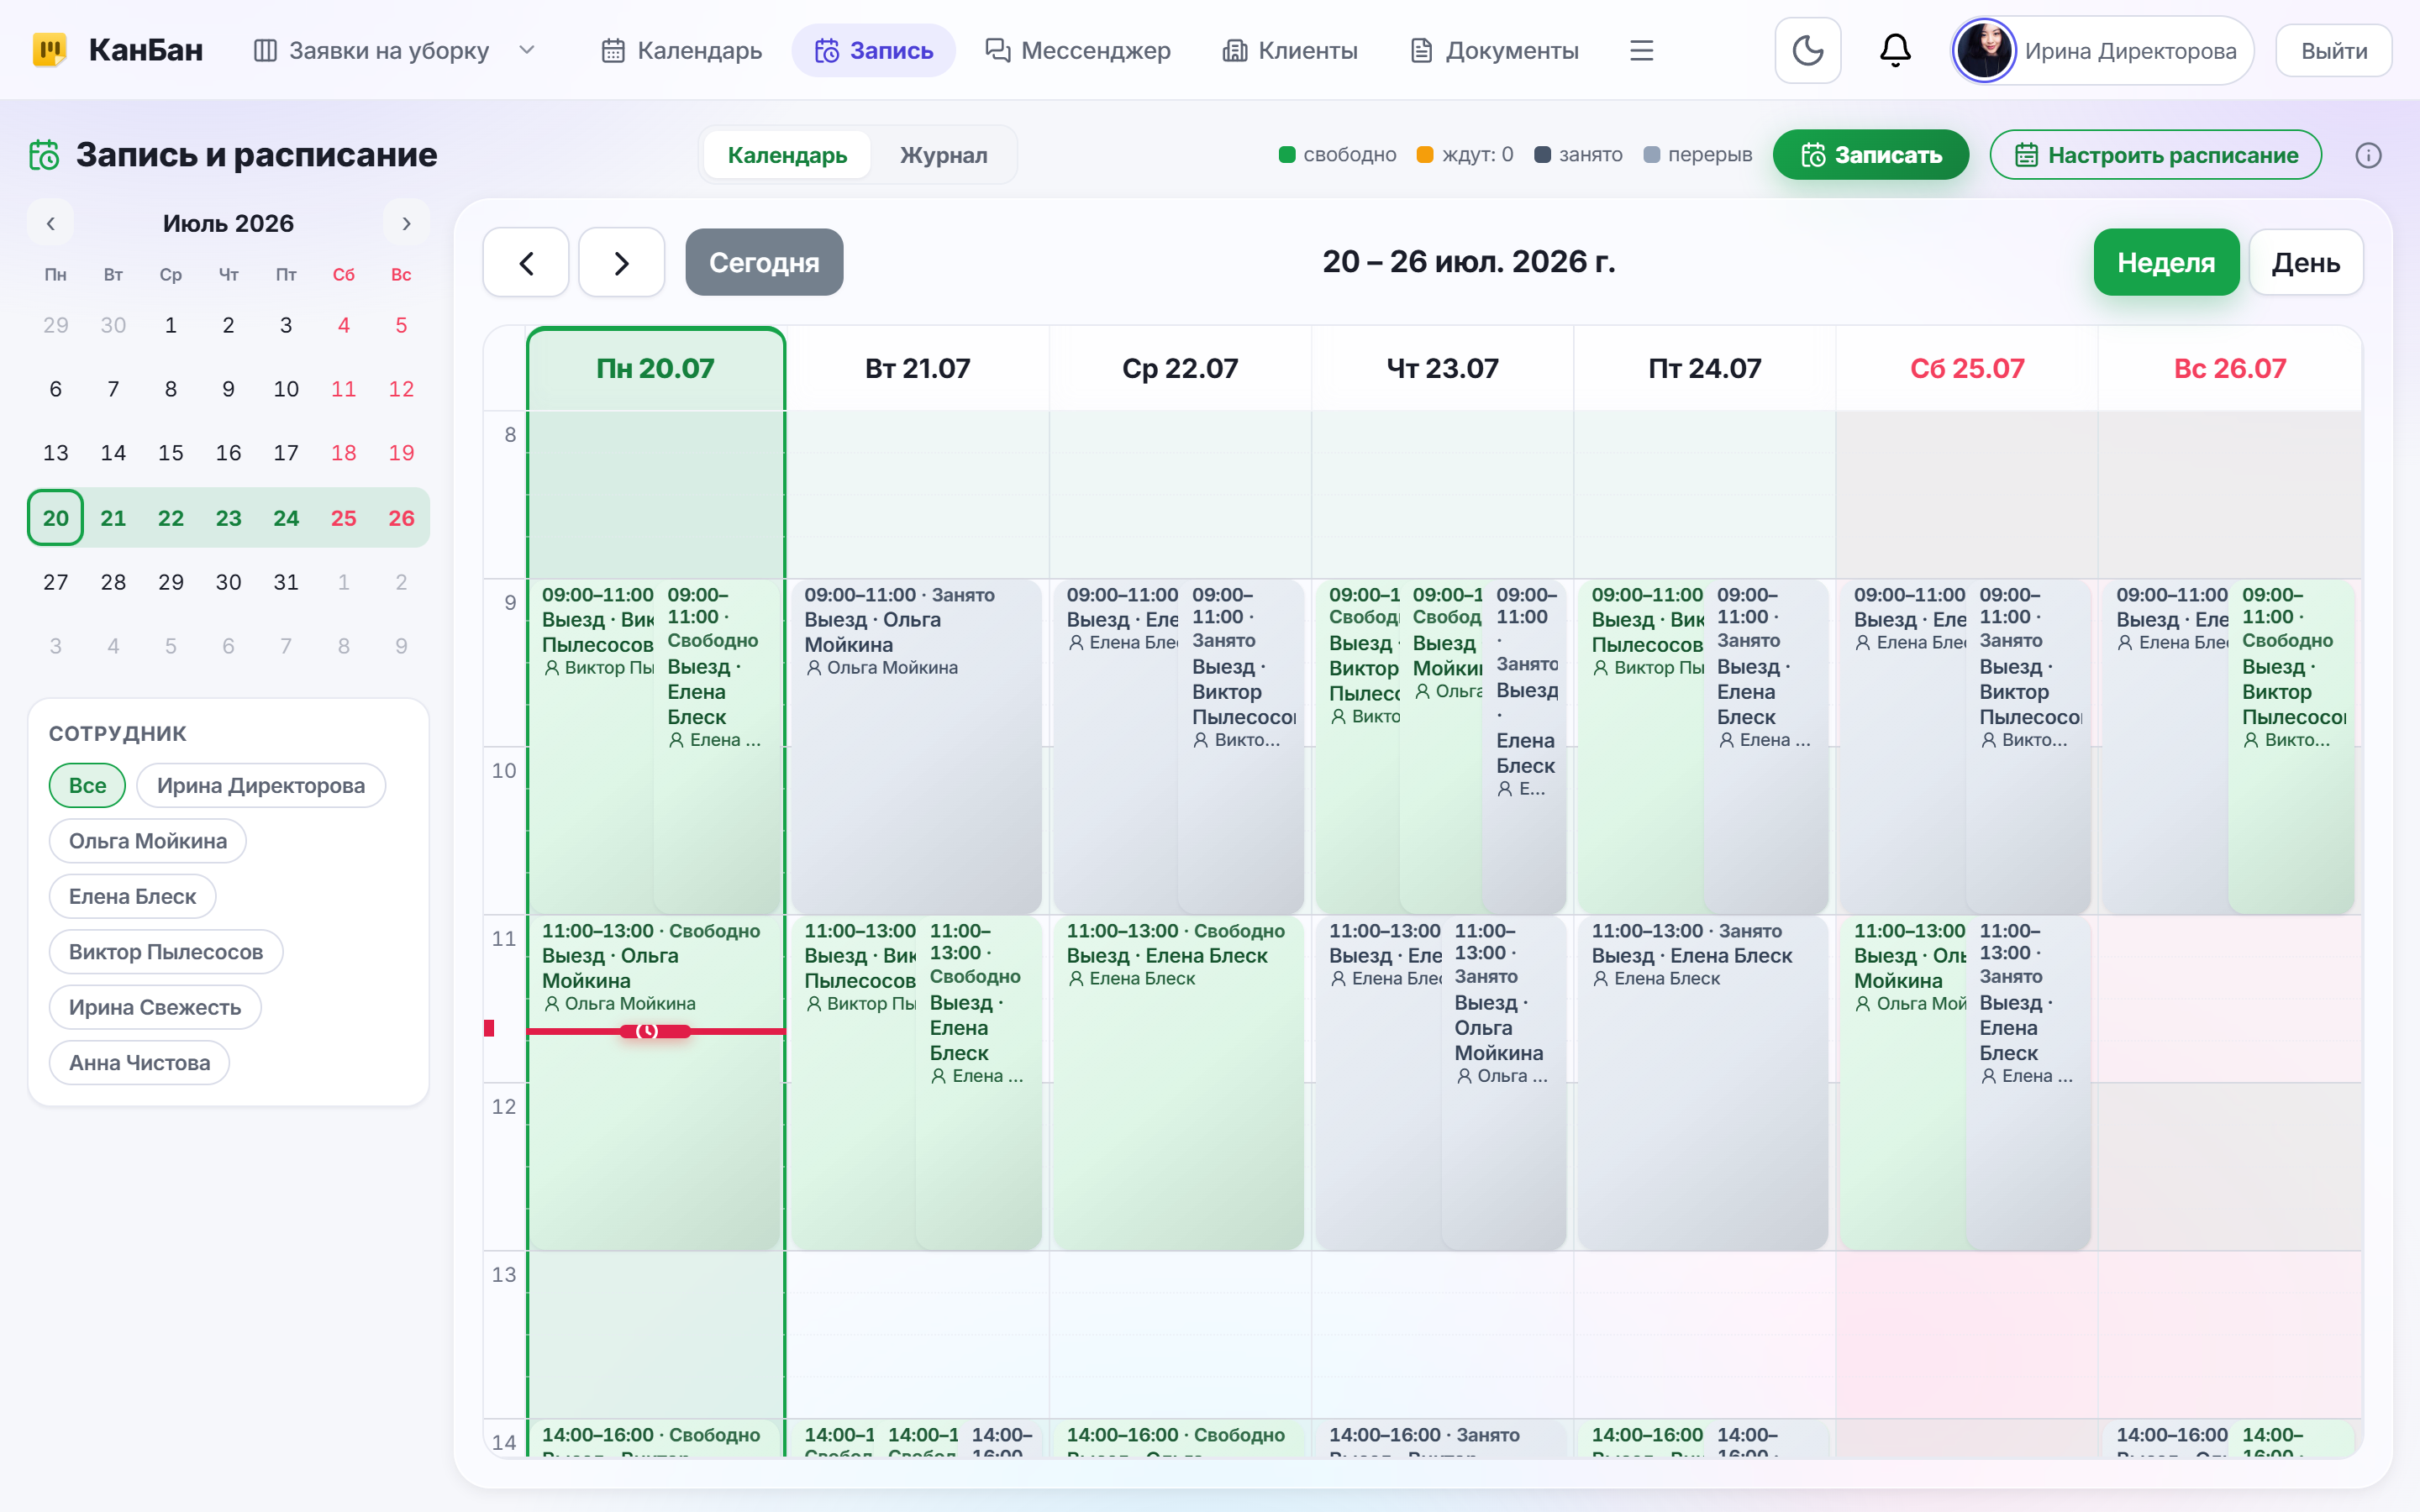This screenshot has width=2420, height=1512.
Task: Click the Сегодня button
Action: 764,262
